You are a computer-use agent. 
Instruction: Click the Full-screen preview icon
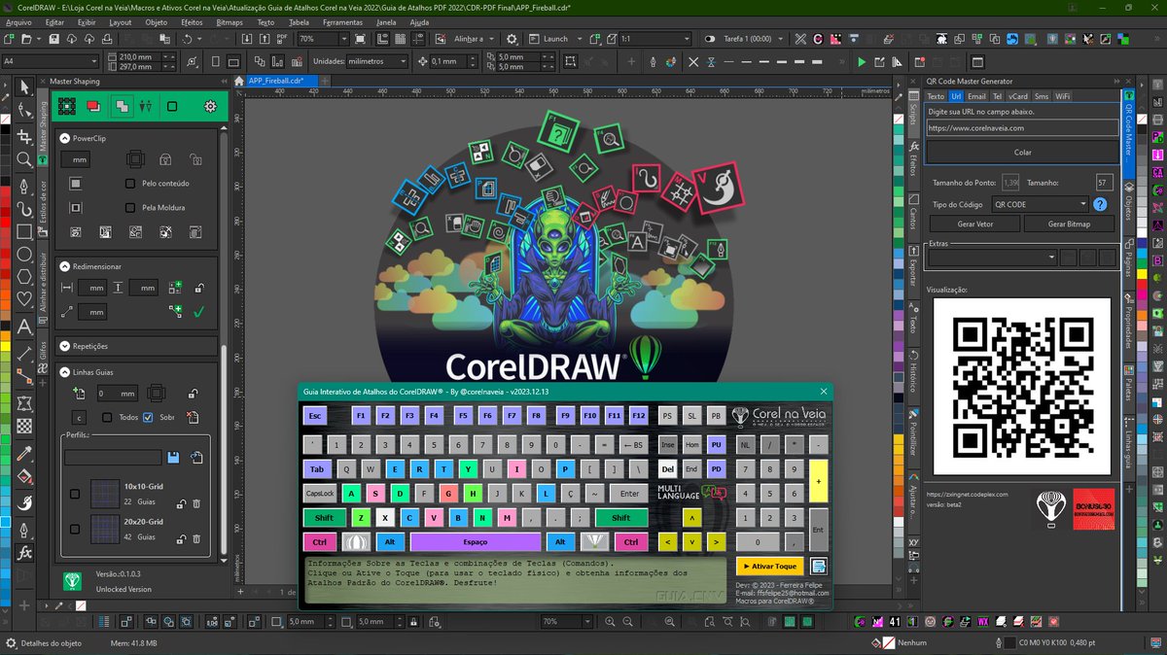[x=361, y=39]
